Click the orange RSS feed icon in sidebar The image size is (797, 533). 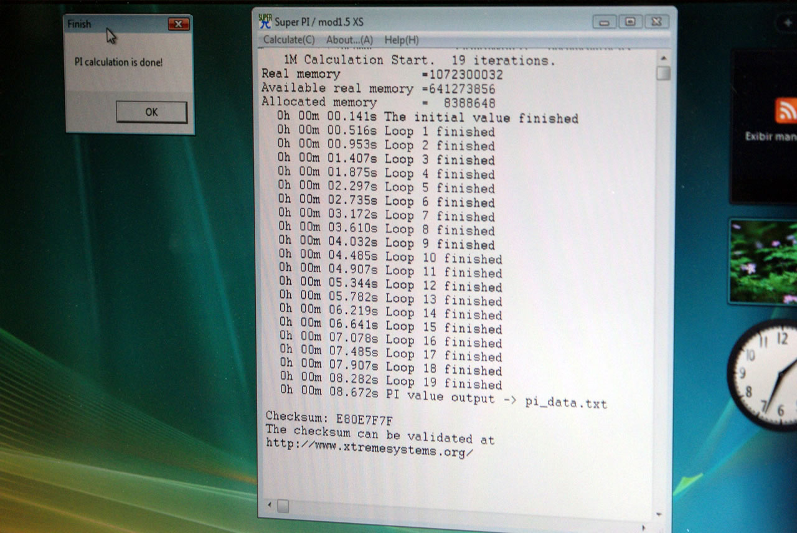pos(786,111)
